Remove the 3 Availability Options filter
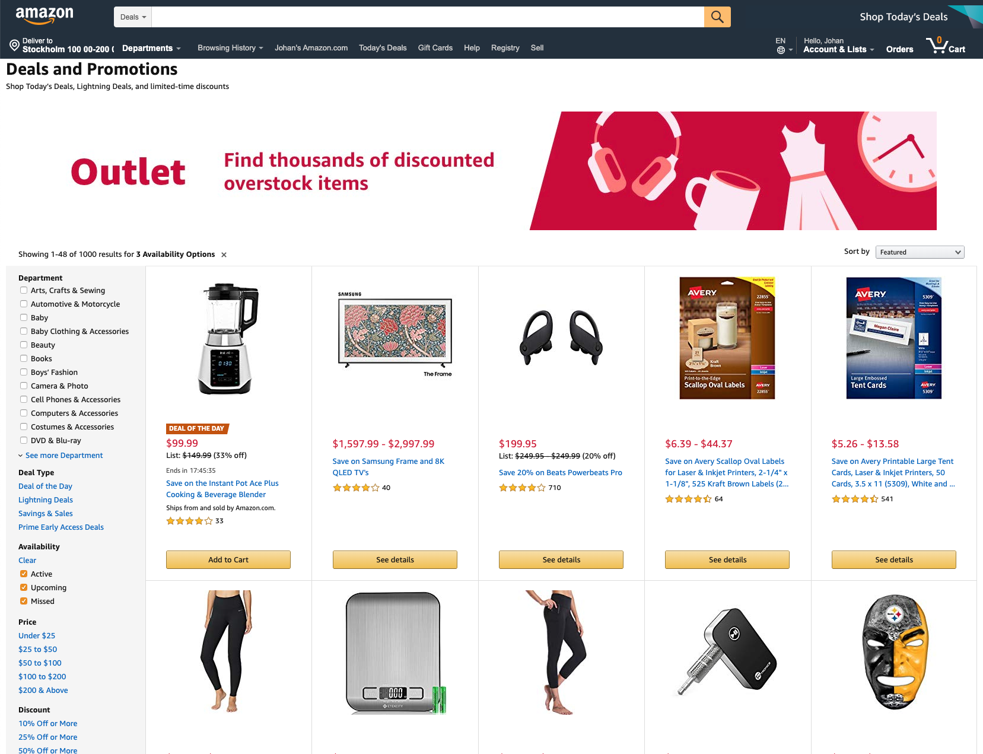This screenshot has height=754, width=983. [x=224, y=255]
